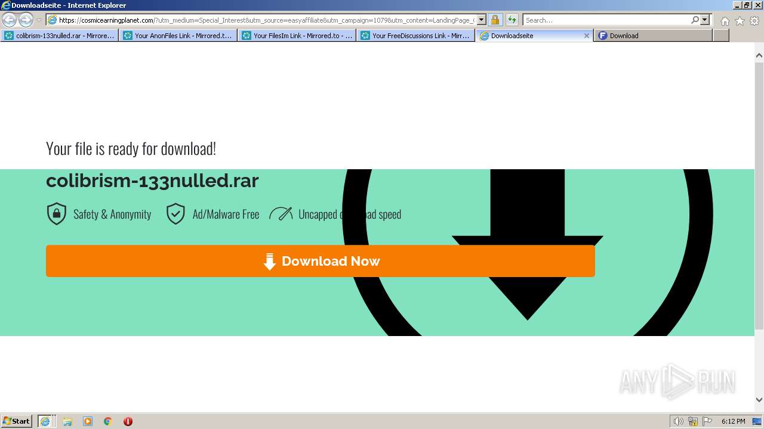Screen dimensions: 764x429
Task: Switch to Your FilesIm Link tab
Action: point(297,36)
